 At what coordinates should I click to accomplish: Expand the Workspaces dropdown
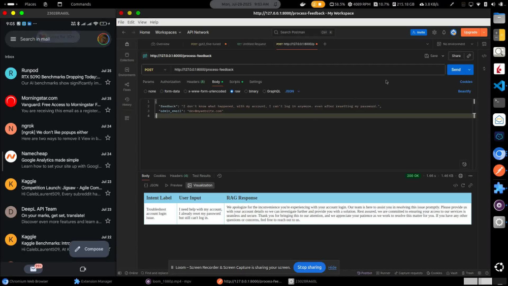(168, 33)
